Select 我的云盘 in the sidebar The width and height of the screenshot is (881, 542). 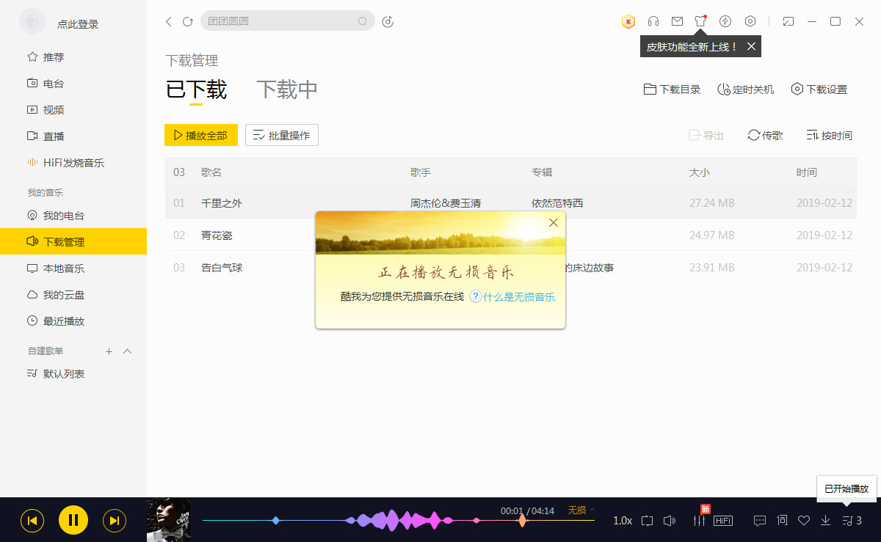click(x=65, y=294)
